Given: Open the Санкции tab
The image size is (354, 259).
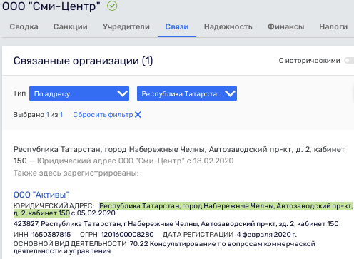Looking at the screenshot, I should click(71, 26).
